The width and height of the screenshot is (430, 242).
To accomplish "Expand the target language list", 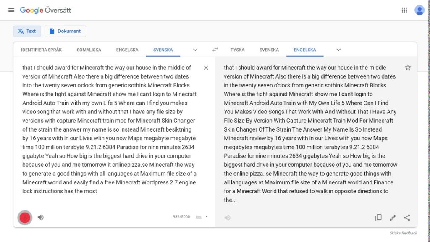I will pos(339,50).
